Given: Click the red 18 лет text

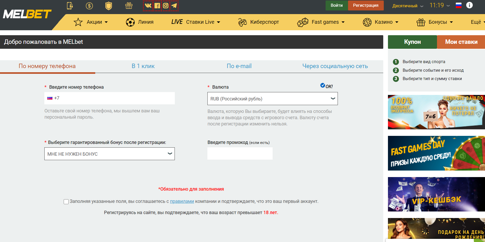Looking at the screenshot, I should 270,213.
